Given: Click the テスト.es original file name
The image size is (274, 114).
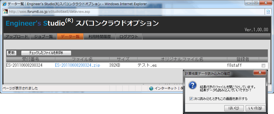Looking at the screenshot, I should tap(147, 65).
